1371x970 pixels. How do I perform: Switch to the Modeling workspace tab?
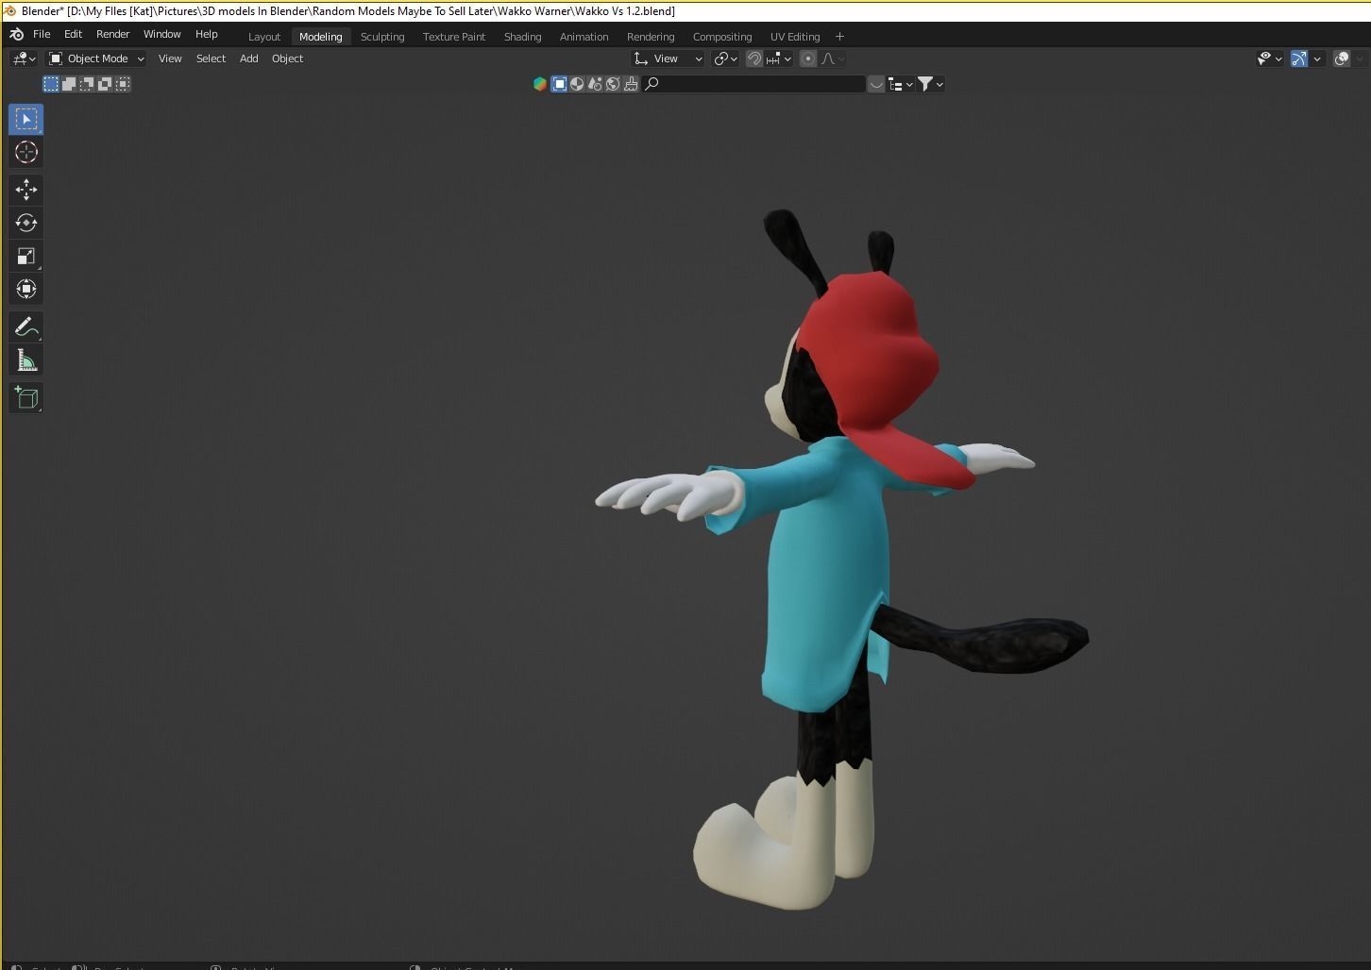tap(321, 37)
